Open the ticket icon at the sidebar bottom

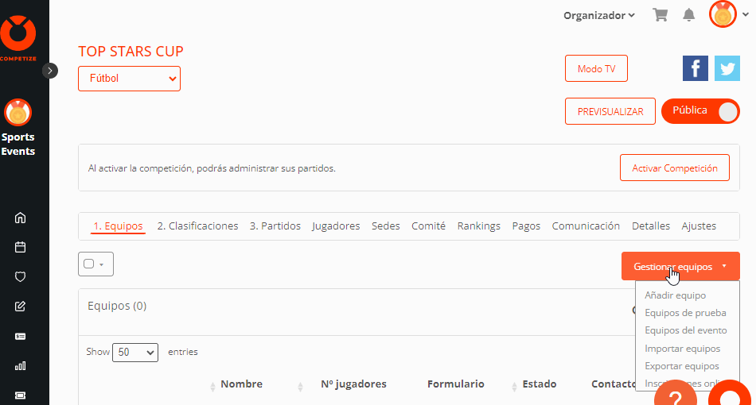click(20, 395)
